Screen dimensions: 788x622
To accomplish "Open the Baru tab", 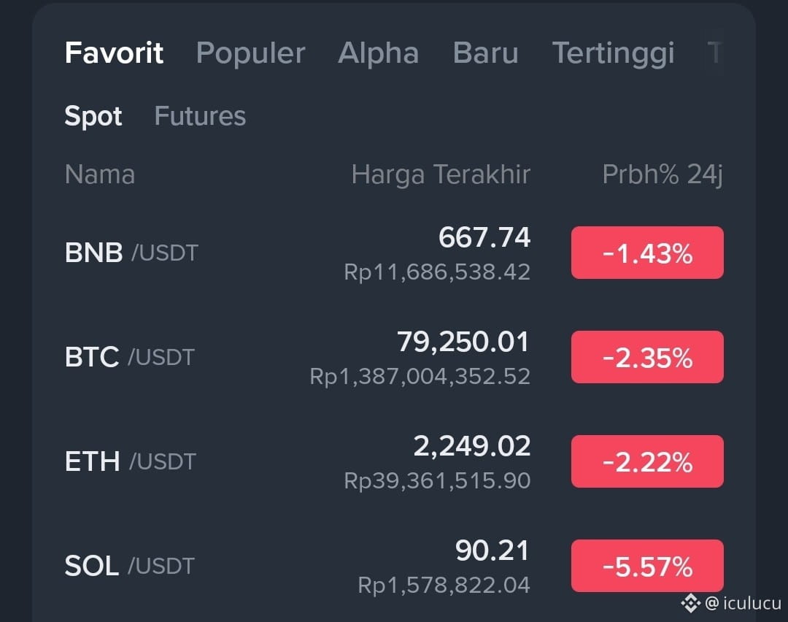I will pos(485,53).
